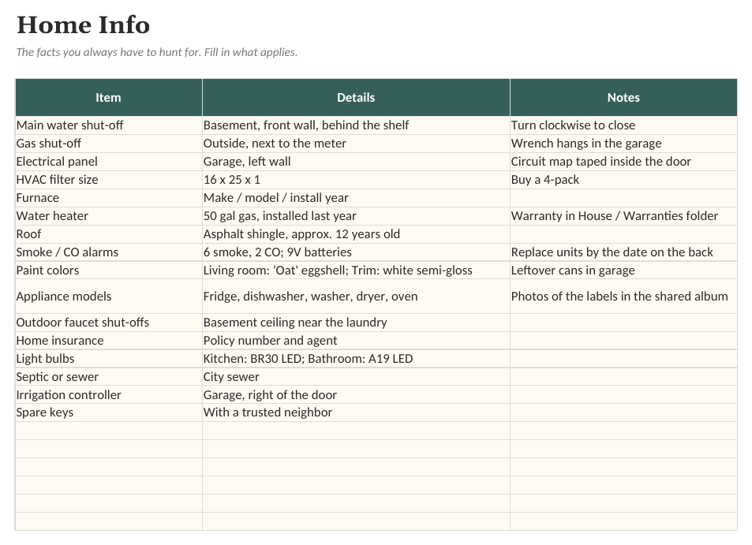Click 'Wrench hangs in the garage' note
Image resolution: width=752 pixels, height=545 pixels.
tap(623, 144)
